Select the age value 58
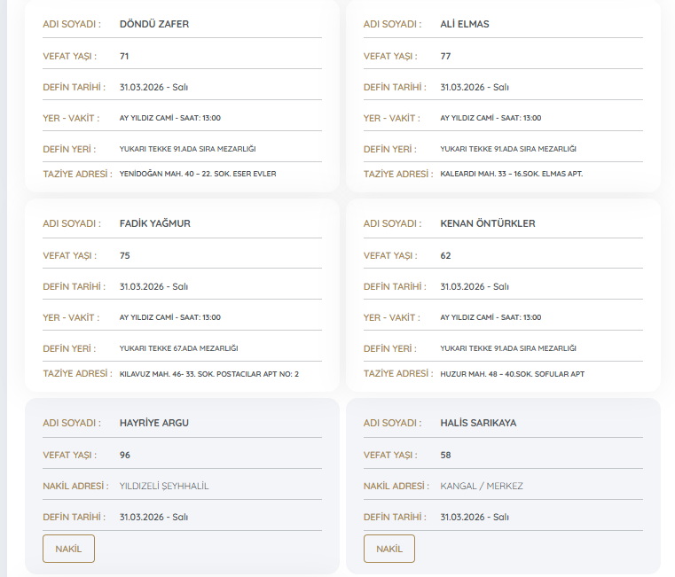The height and width of the screenshot is (577, 675). coord(445,455)
